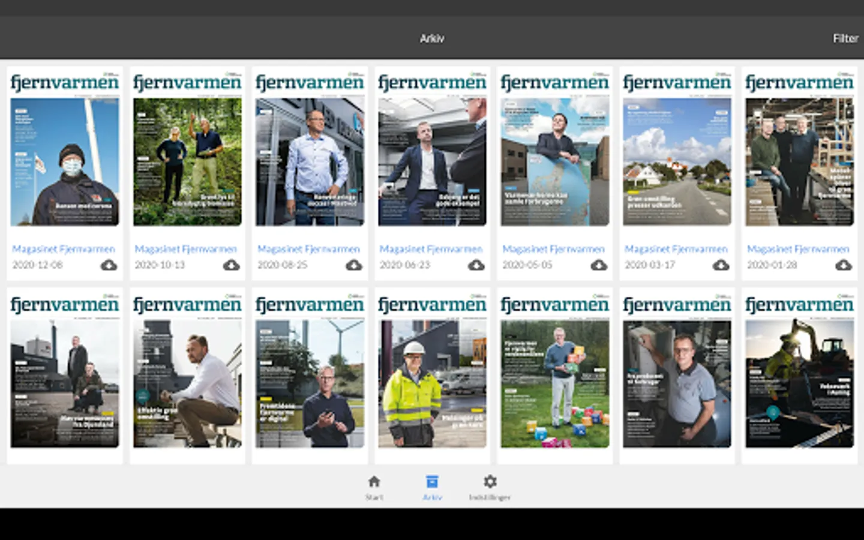The image size is (864, 540).
Task: Open the Filter option
Action: (845, 38)
